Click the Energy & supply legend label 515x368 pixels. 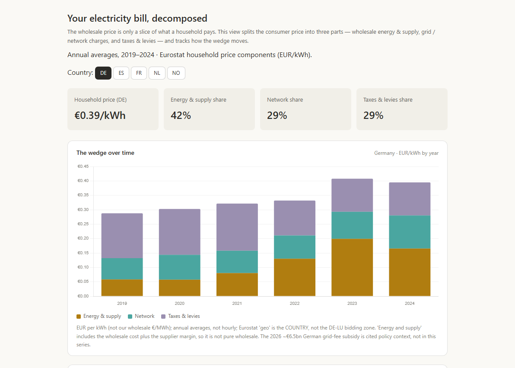[x=102, y=316]
